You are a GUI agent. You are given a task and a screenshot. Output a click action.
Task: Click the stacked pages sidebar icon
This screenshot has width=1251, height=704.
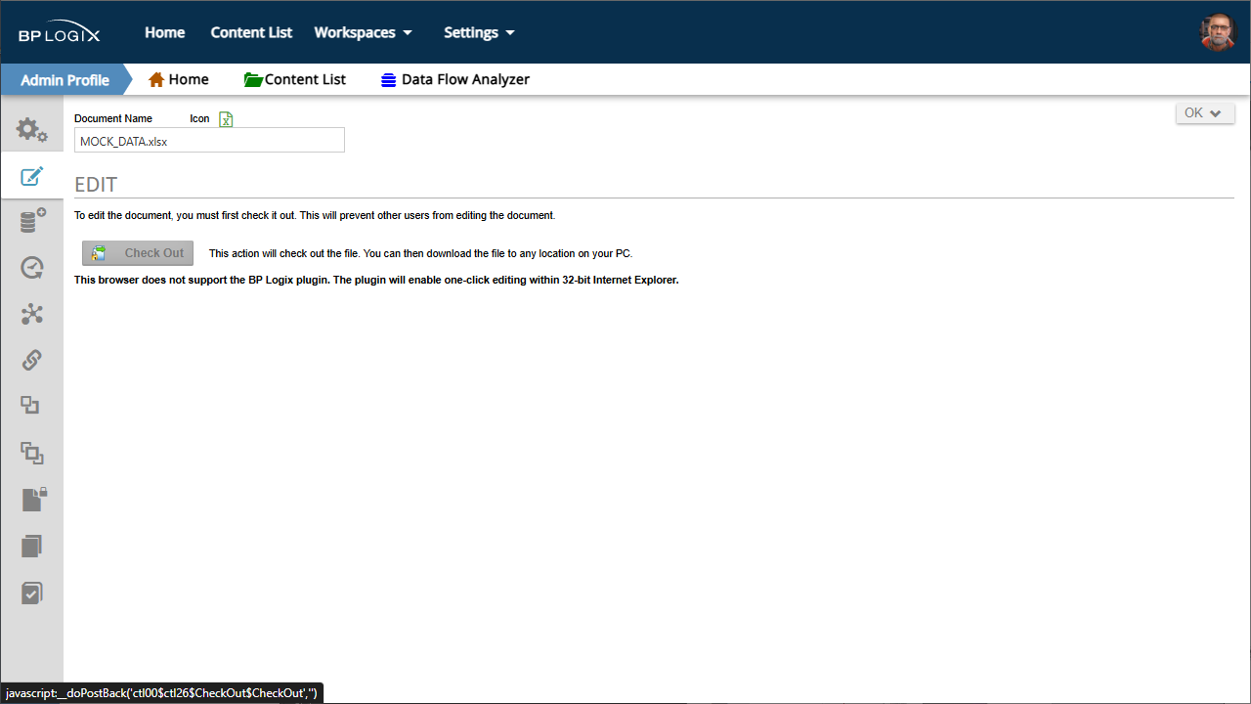(x=31, y=546)
